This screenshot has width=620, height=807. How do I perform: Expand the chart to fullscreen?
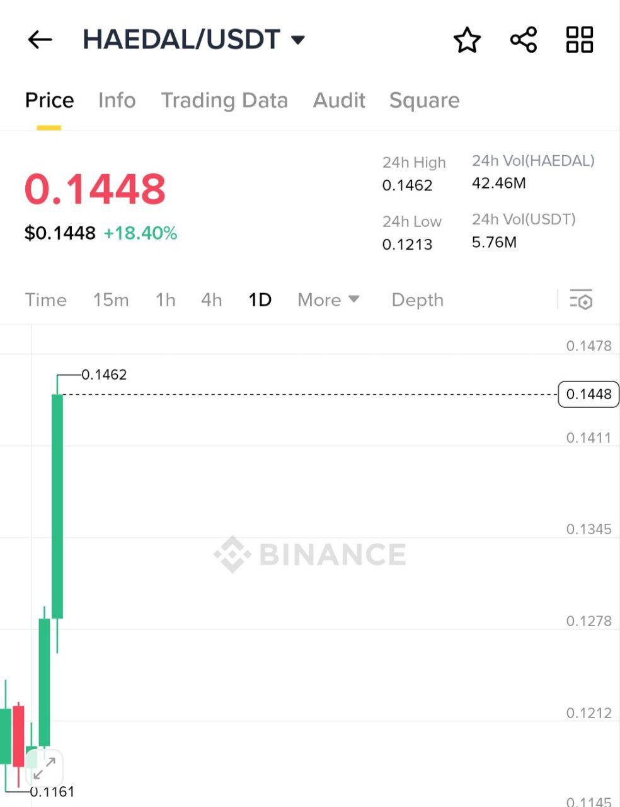(x=44, y=768)
